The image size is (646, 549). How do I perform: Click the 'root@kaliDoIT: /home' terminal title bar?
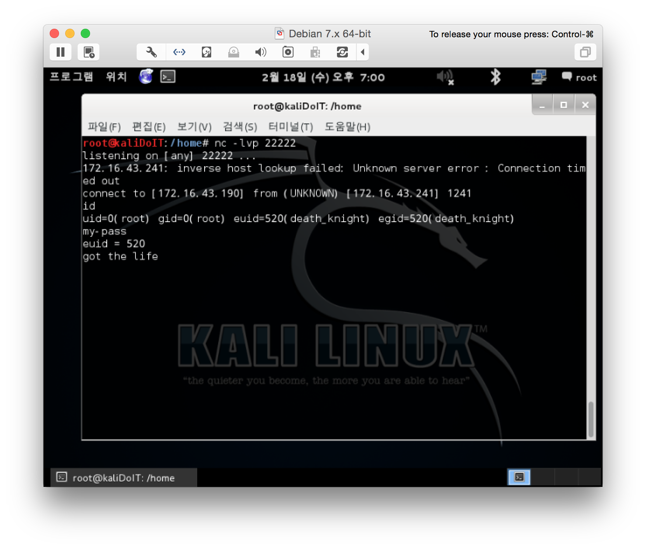point(307,106)
